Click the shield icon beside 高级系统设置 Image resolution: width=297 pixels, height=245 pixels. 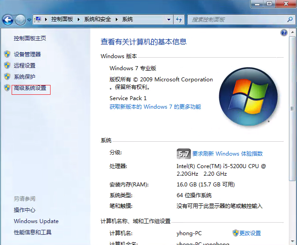[7, 88]
